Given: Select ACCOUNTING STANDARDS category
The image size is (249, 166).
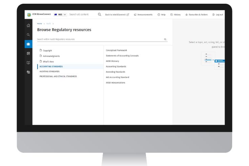Looking at the screenshot, I should click(x=51, y=67).
